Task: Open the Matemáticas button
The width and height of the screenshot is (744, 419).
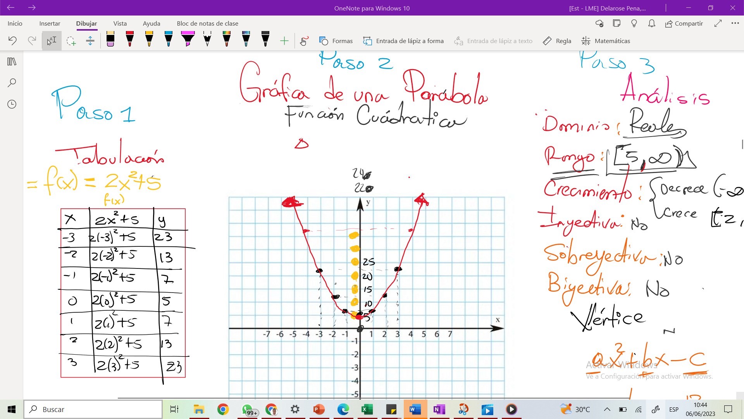Action: click(606, 41)
